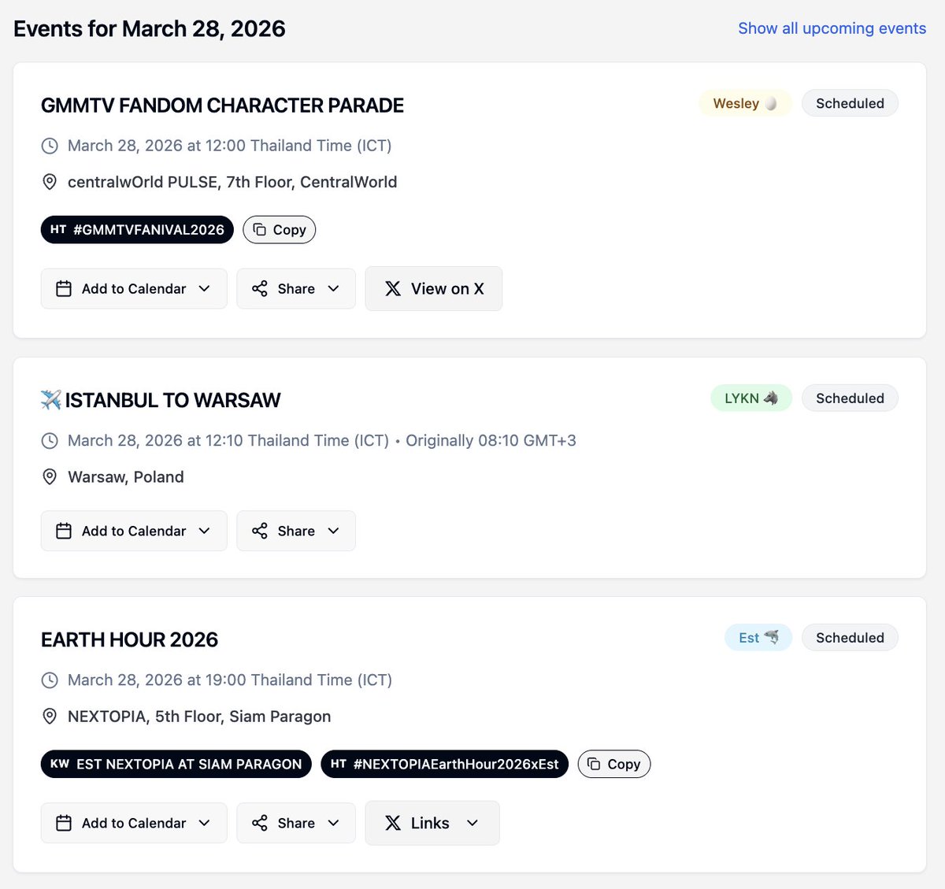Viewport: 945px width, 889px height.
Task: Click clock icon beside 19:00 Thailand Time
Action: [50, 680]
